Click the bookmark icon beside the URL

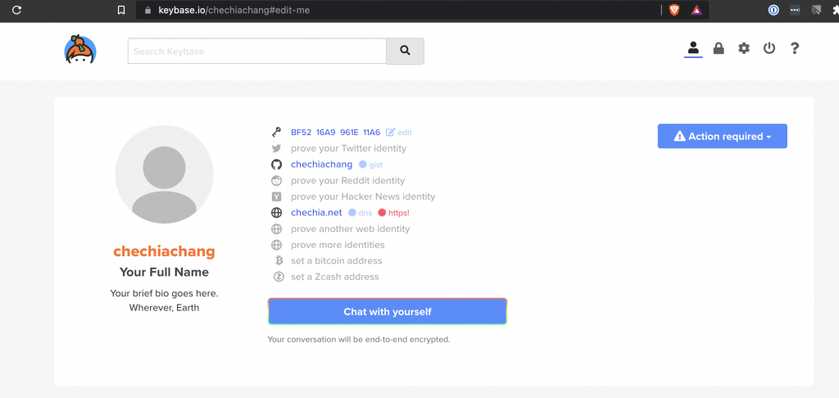point(121,10)
